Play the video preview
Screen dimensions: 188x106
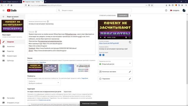(100, 37)
